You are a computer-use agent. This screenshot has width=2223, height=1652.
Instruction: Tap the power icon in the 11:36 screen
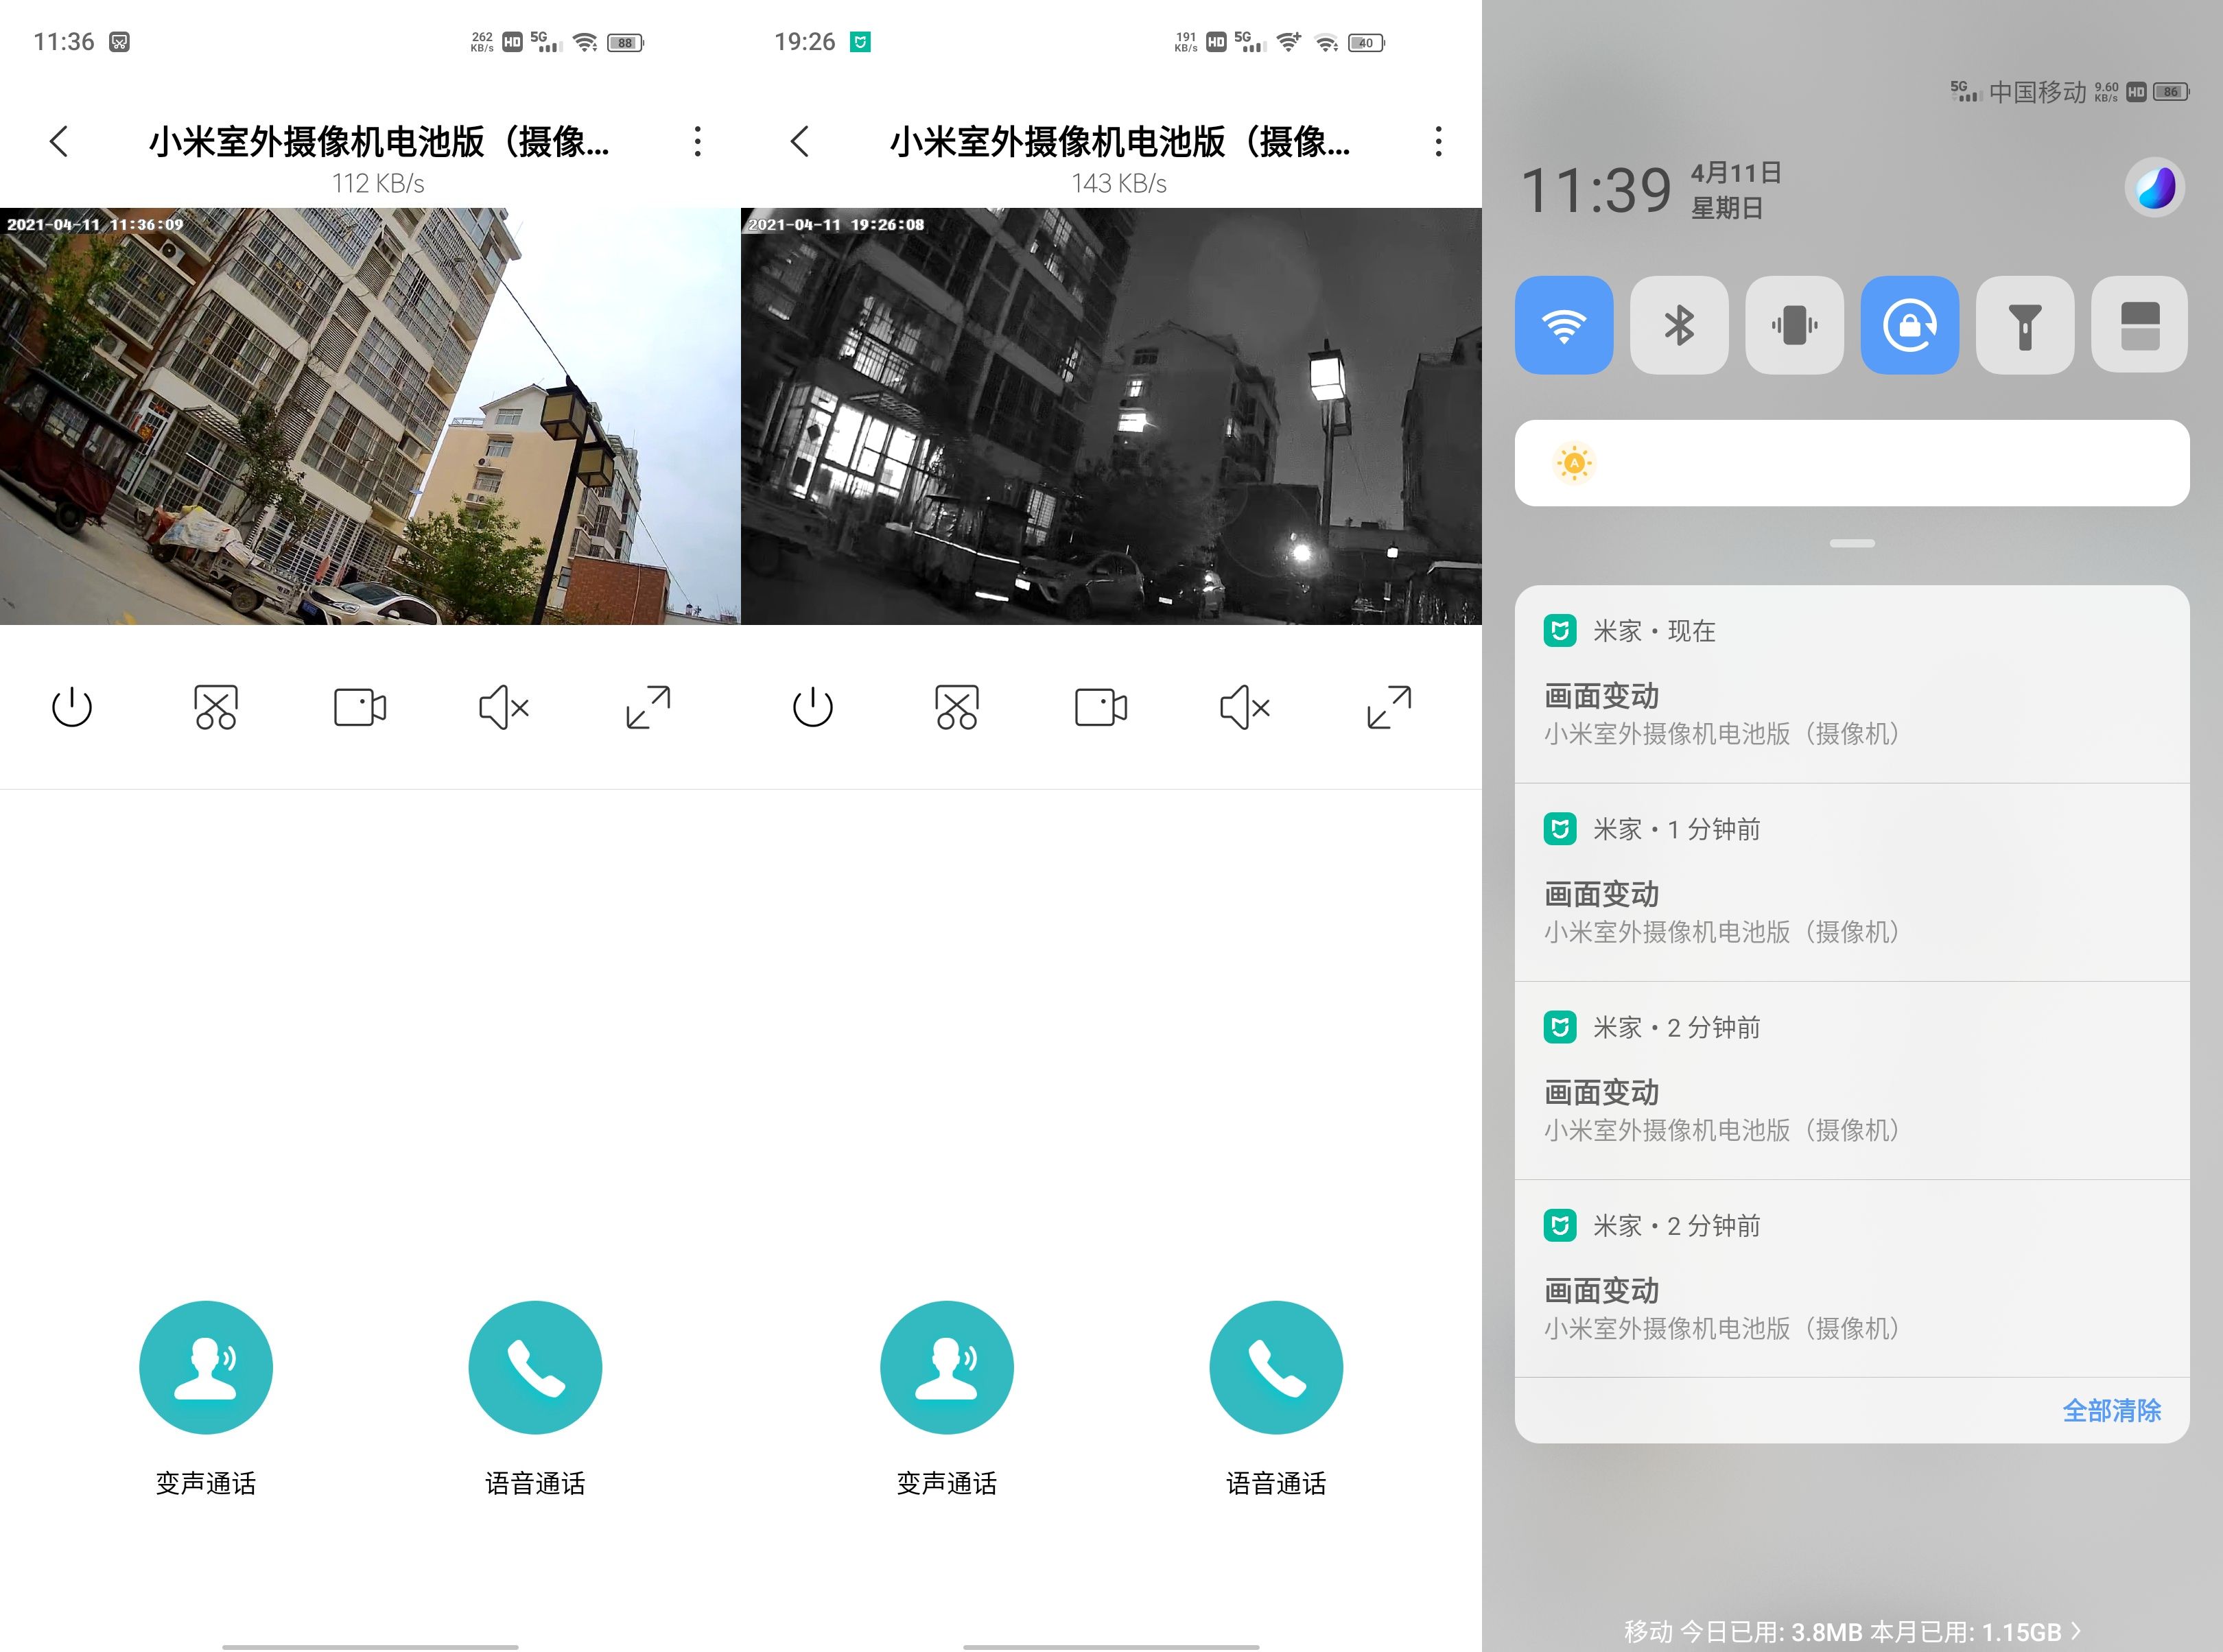tap(72, 707)
